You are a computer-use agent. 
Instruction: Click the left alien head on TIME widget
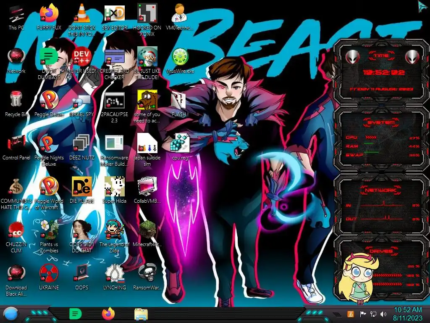click(x=352, y=57)
